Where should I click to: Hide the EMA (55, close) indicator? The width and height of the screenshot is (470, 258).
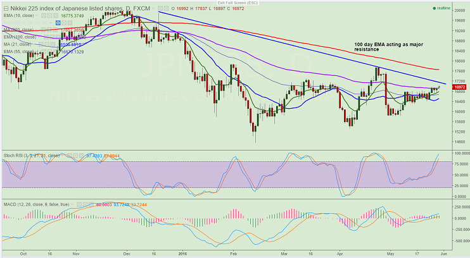coord(44,51)
